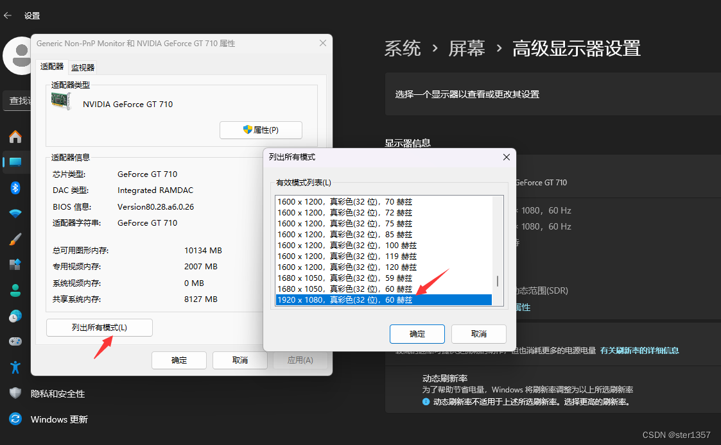
Task: Close the GeForce GT 710 properties dialog
Action: click(323, 43)
